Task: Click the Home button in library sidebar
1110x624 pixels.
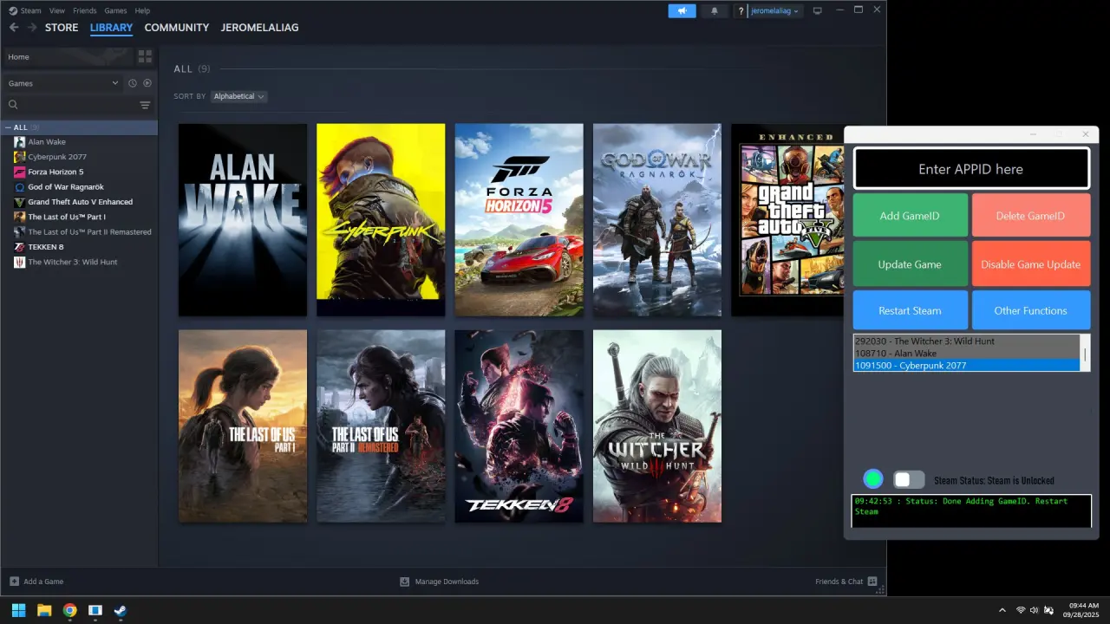Action: tap(67, 57)
